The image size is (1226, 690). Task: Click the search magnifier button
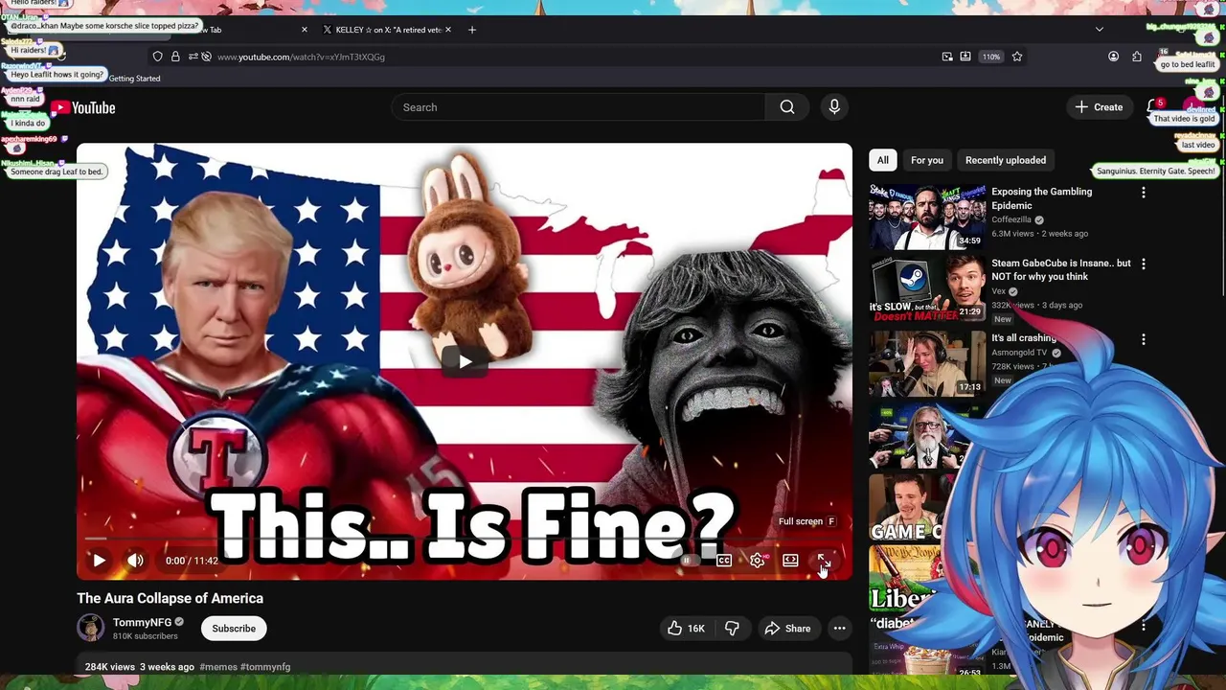click(x=787, y=107)
